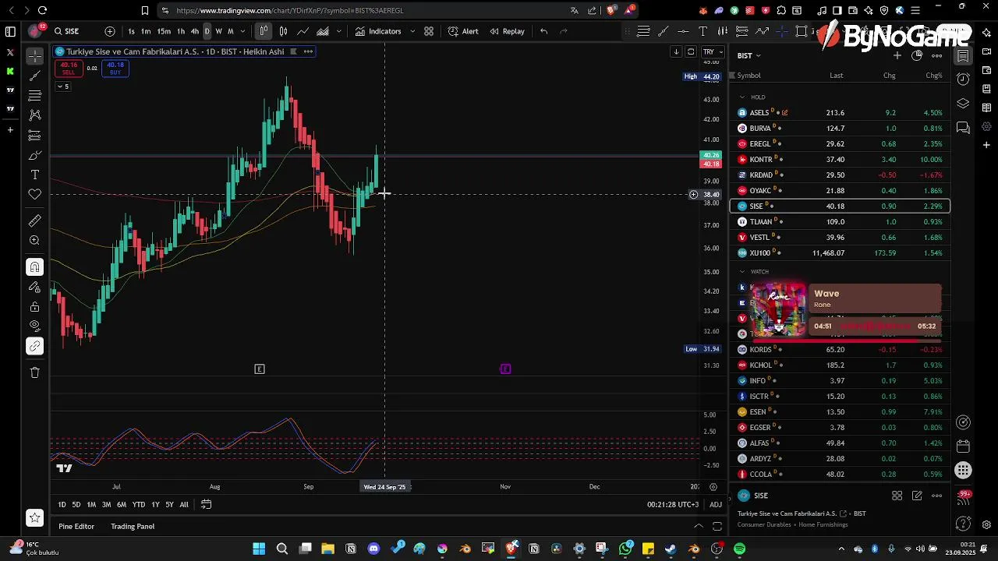Open the indicator templates grid
This screenshot has width=998, height=561.
click(x=429, y=31)
